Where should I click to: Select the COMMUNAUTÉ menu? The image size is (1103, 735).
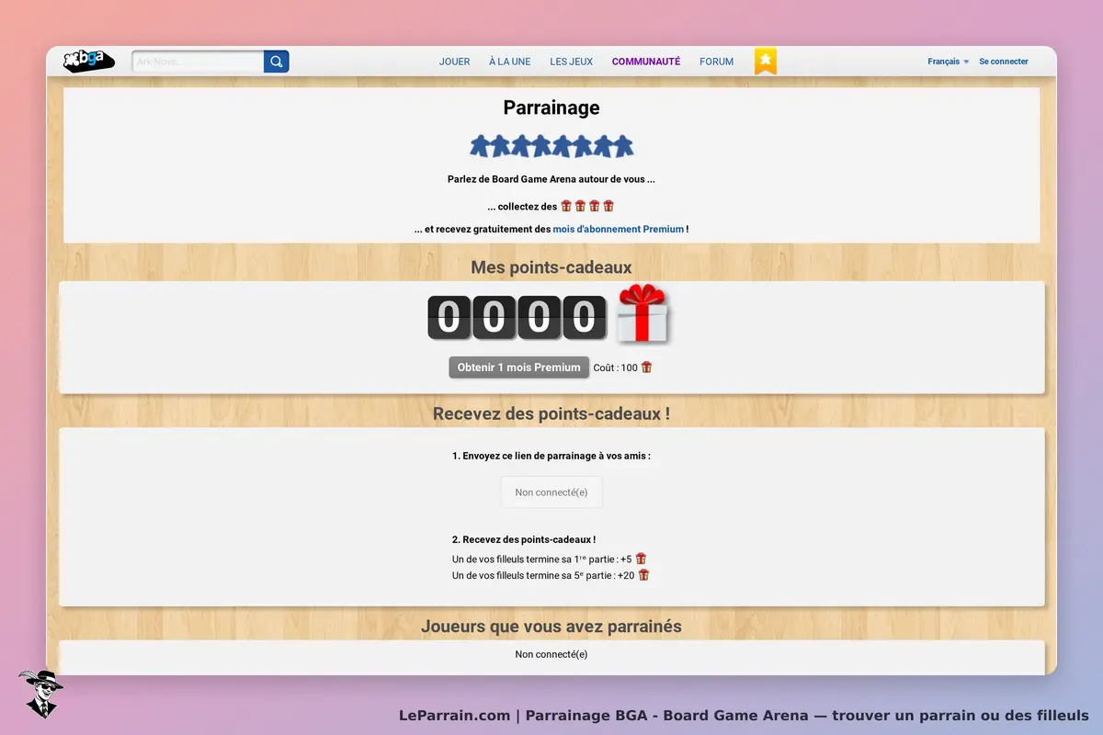(646, 62)
